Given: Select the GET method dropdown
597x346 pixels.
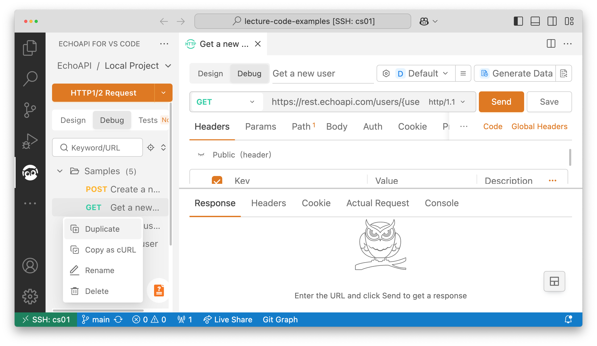Looking at the screenshot, I should coord(226,102).
